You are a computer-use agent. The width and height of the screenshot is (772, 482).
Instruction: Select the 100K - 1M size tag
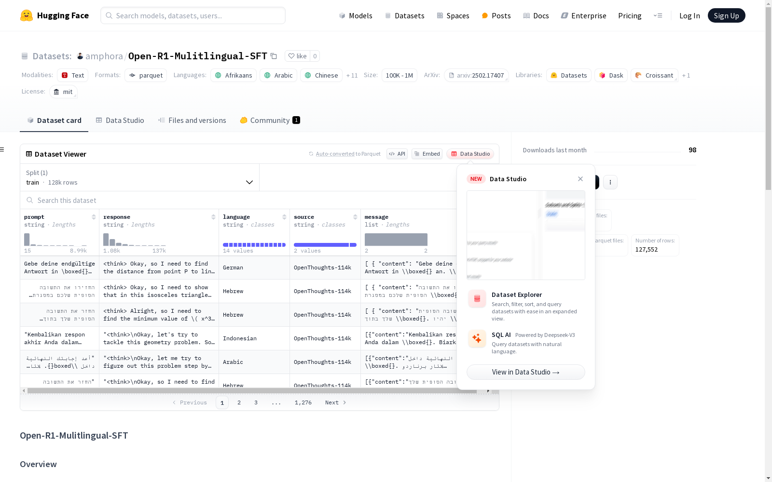coord(399,75)
